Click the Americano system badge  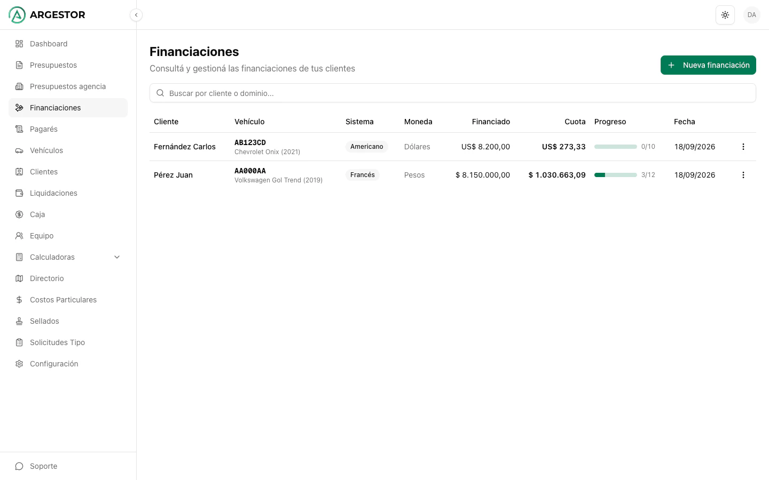pyautogui.click(x=367, y=147)
